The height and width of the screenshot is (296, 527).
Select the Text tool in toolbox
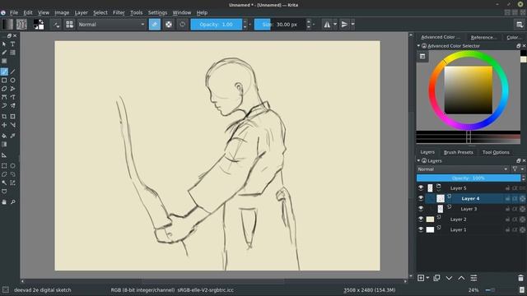pyautogui.click(x=13, y=44)
